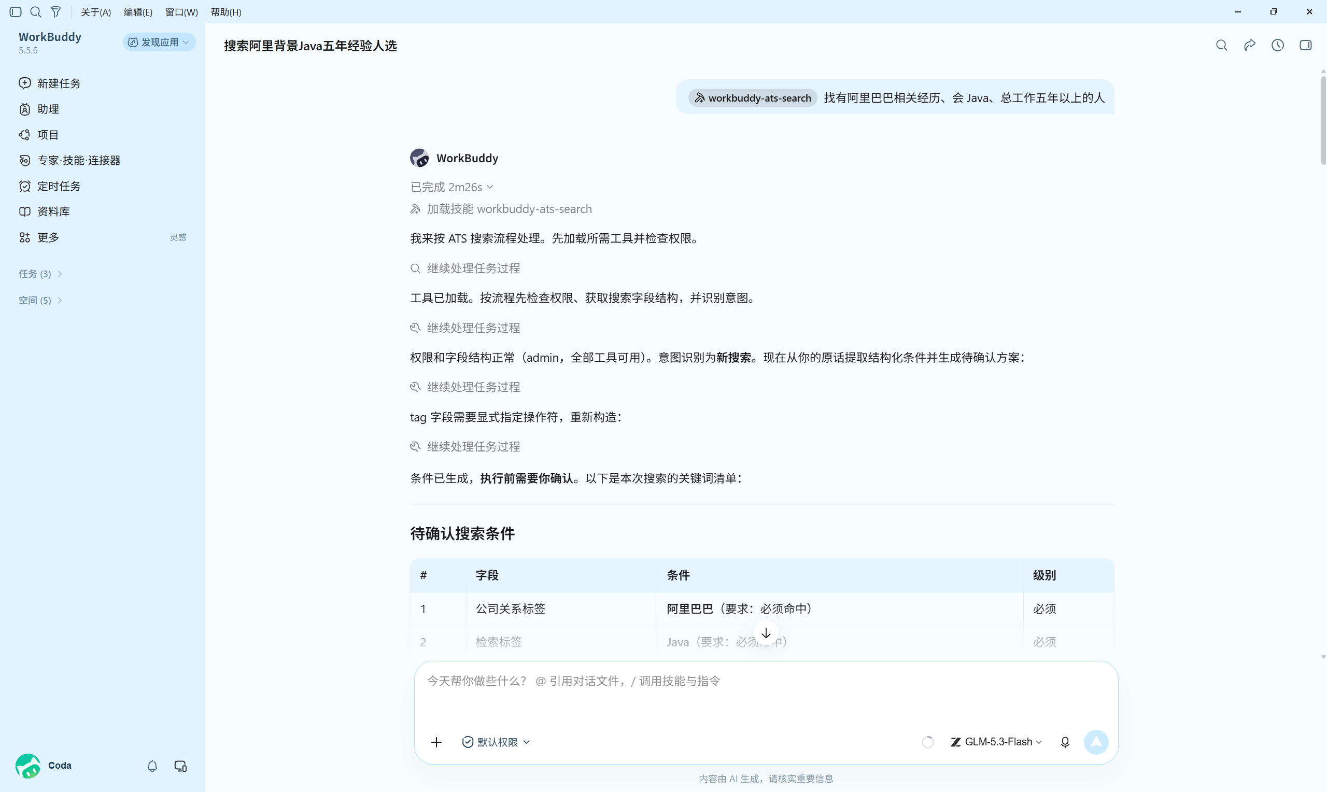Open 加载技能 workbuddy-ats-search step
Image resolution: width=1327 pixels, height=792 pixels.
coord(501,209)
